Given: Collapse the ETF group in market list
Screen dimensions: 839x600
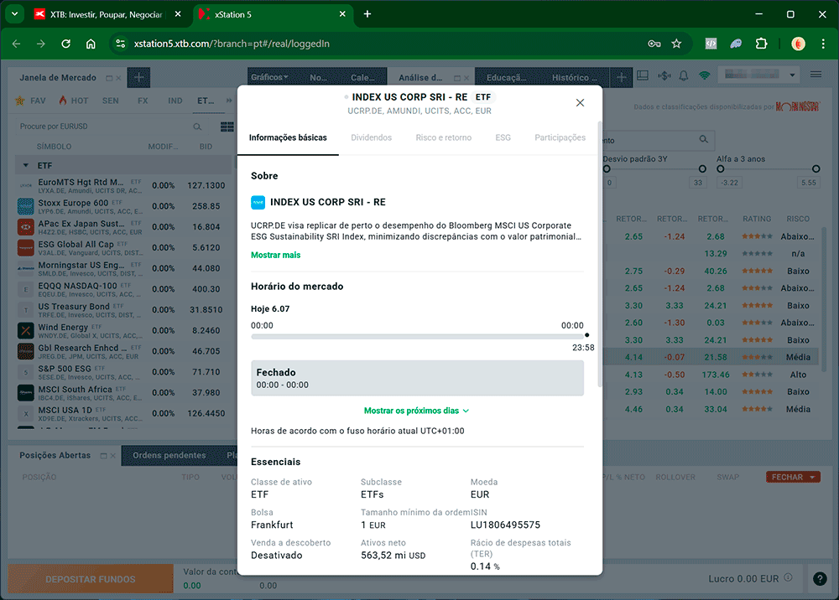Looking at the screenshot, I should point(26,166).
